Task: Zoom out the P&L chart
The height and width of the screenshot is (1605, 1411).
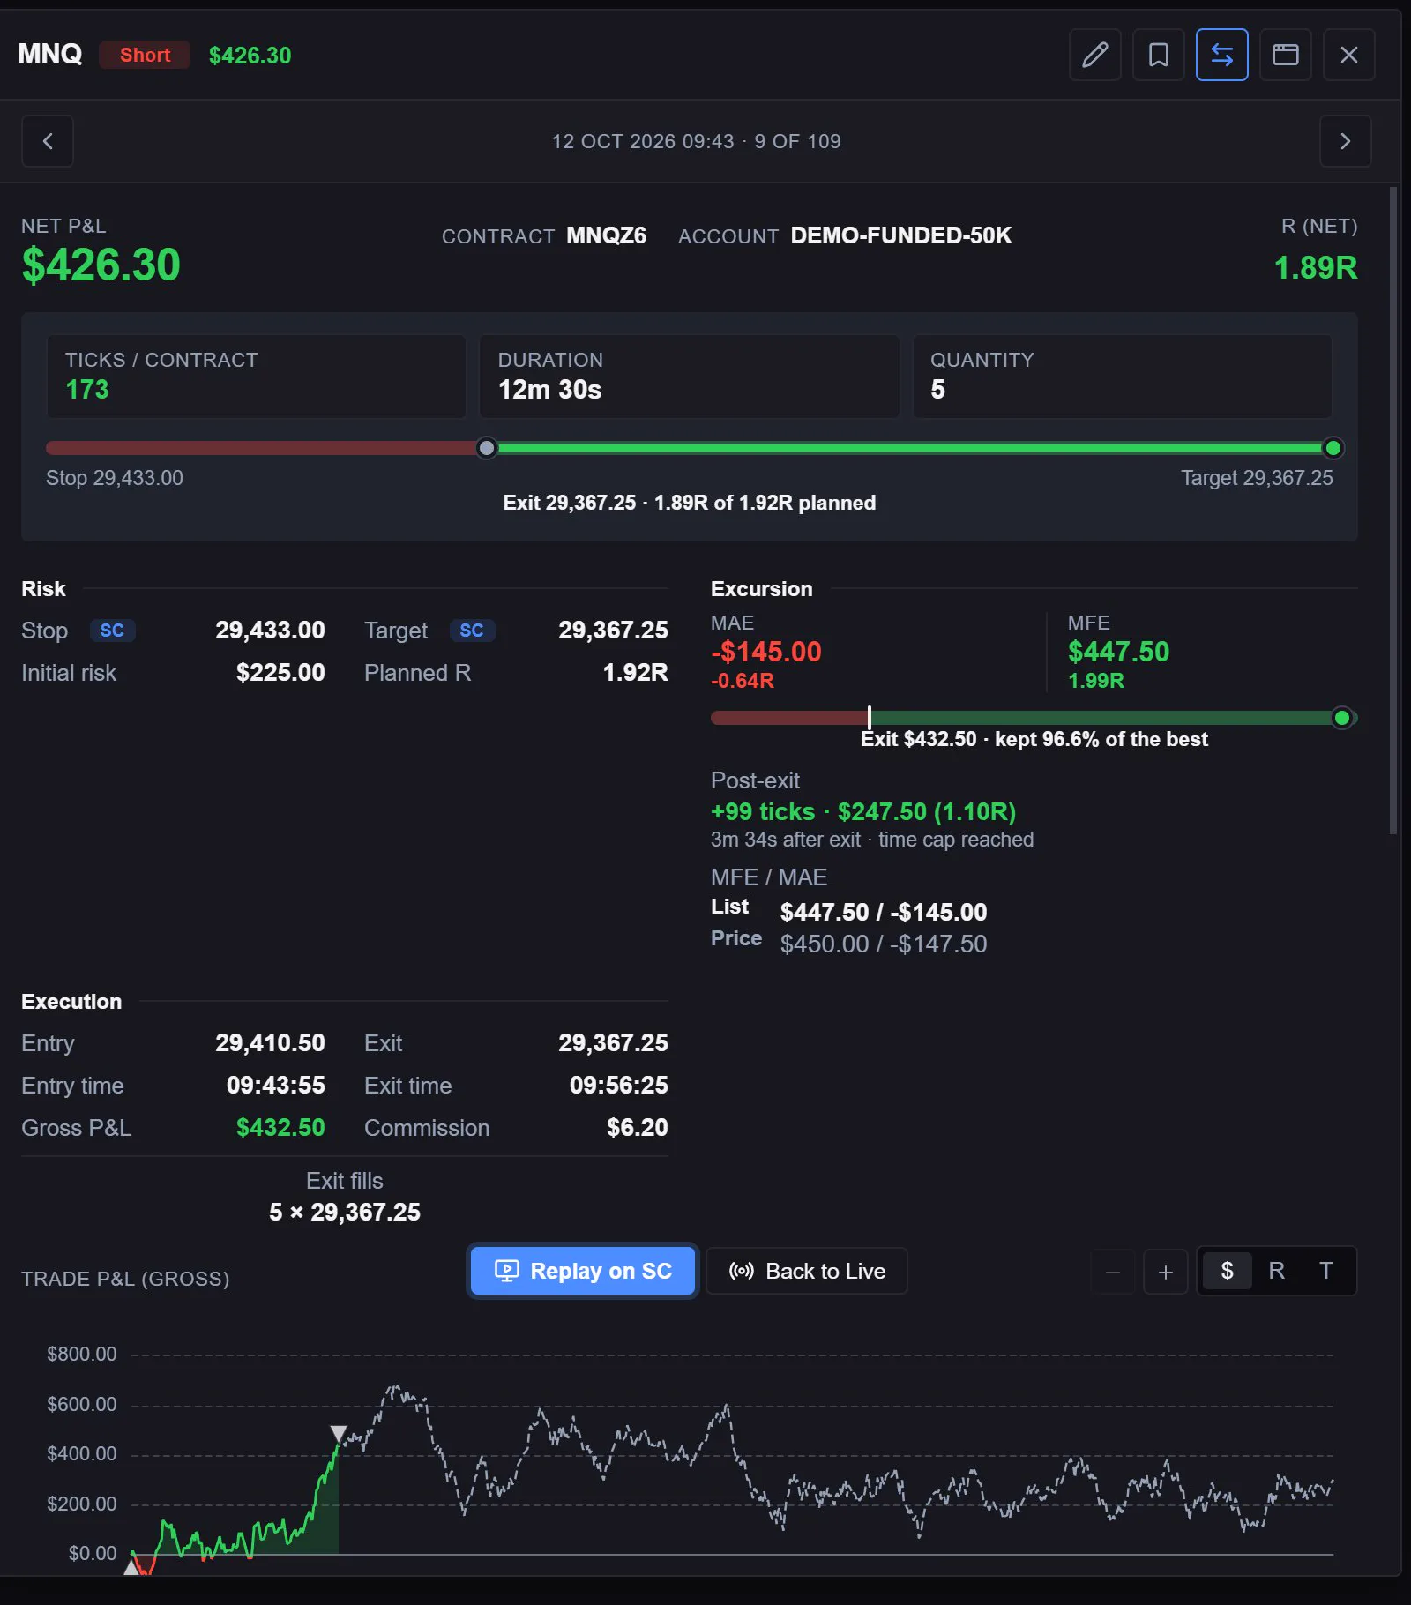Action: click(x=1113, y=1272)
